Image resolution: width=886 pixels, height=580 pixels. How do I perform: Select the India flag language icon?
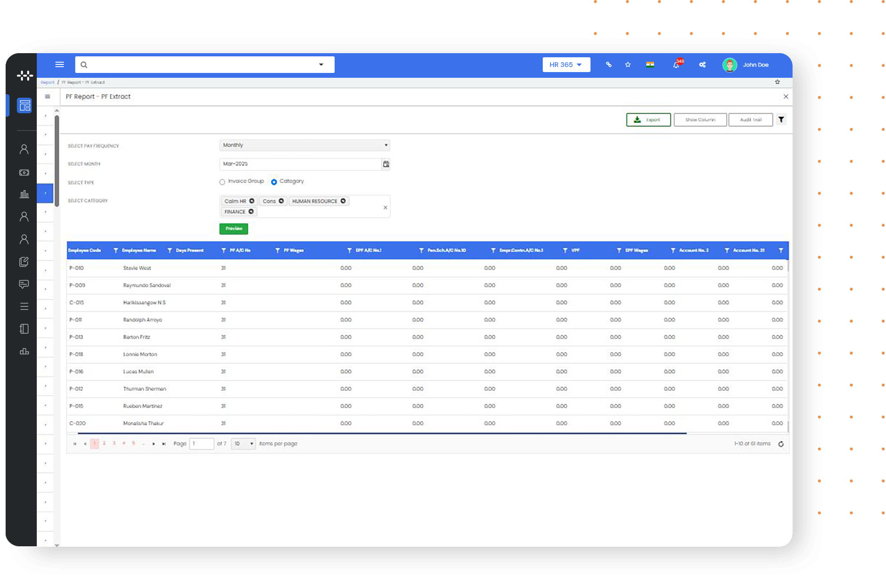(x=650, y=65)
